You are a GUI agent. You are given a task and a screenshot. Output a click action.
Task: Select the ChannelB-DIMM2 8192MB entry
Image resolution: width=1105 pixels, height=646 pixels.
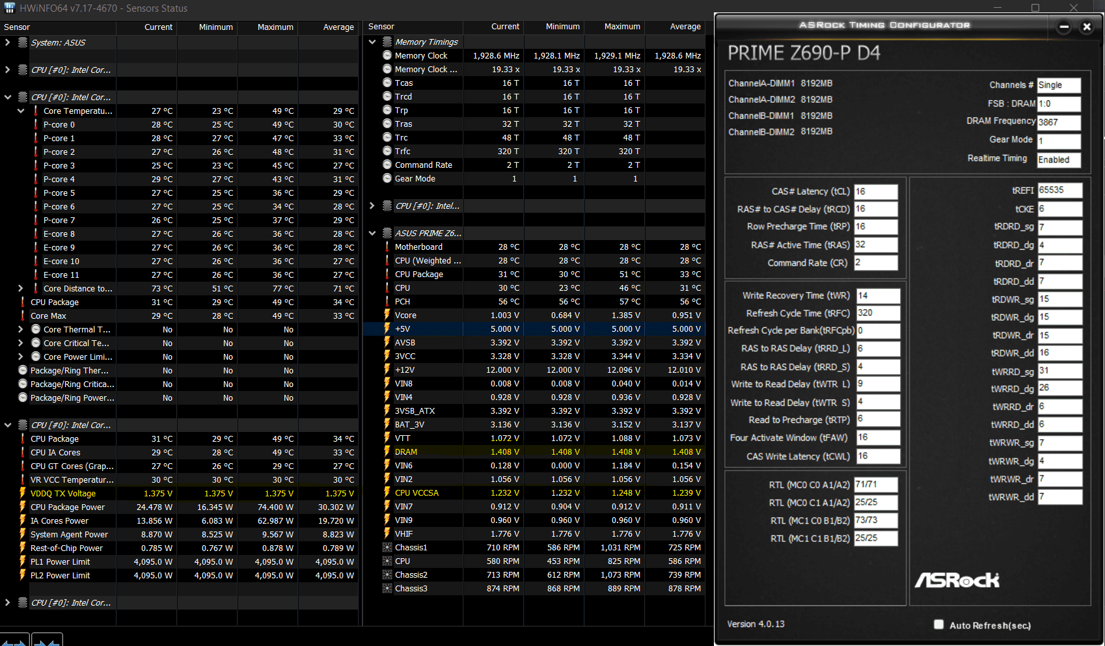point(780,131)
